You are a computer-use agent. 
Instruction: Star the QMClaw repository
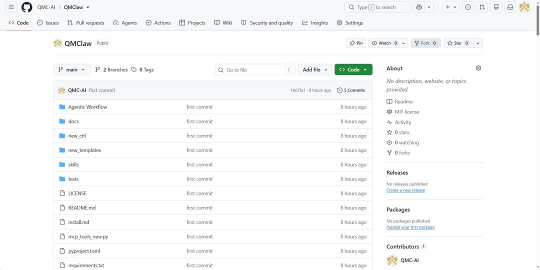[x=458, y=43]
